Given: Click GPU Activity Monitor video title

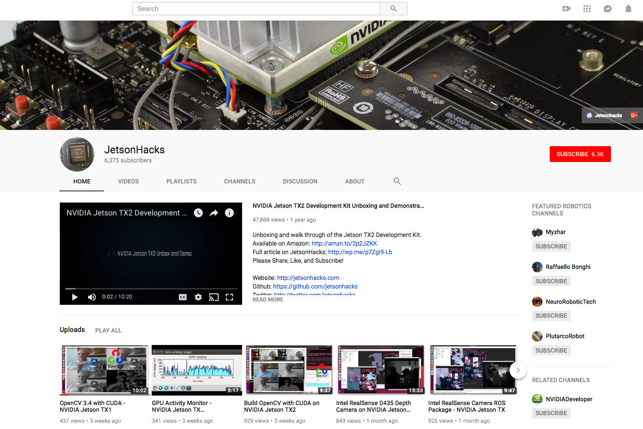Looking at the screenshot, I should click(181, 407).
